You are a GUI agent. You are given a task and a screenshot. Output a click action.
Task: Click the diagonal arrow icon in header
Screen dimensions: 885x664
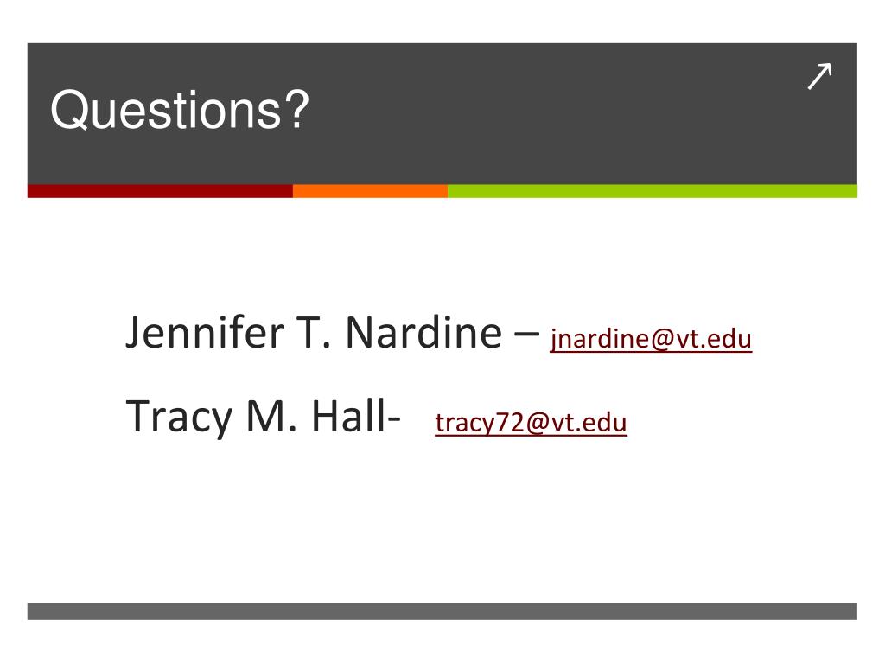819,76
